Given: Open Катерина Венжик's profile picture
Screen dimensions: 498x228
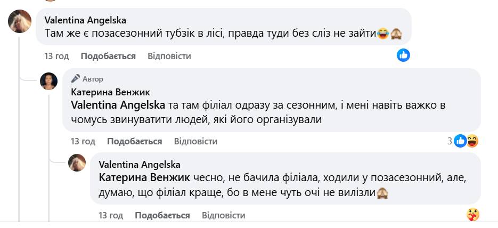Looking at the screenshot, I should (49, 81).
